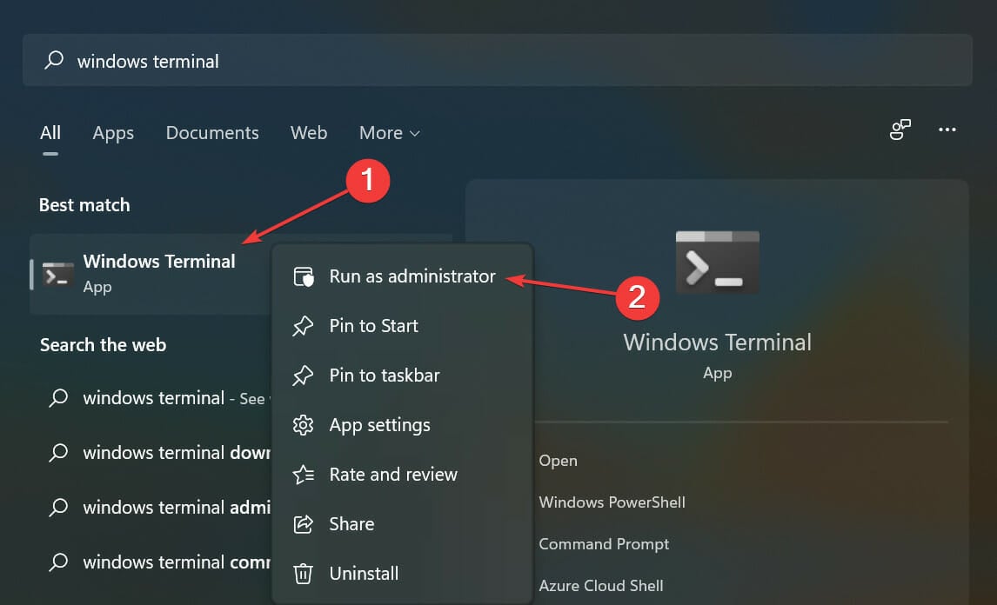Screen dimensions: 997x605
Task: Open the 'windows terminal down…' web suggestion
Action: [x=155, y=453]
